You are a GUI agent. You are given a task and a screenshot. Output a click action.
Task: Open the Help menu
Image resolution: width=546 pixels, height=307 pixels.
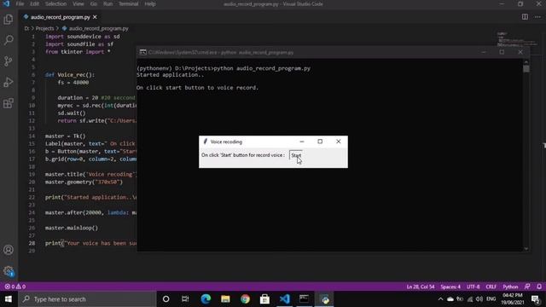pyautogui.click(x=150, y=3)
